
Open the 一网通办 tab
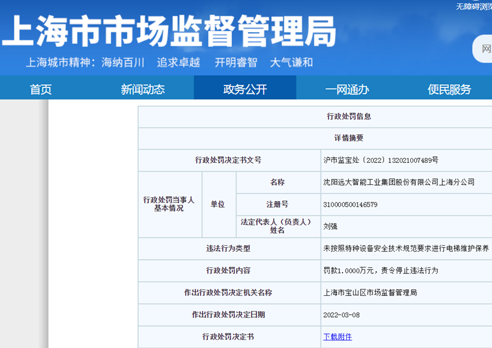(347, 89)
